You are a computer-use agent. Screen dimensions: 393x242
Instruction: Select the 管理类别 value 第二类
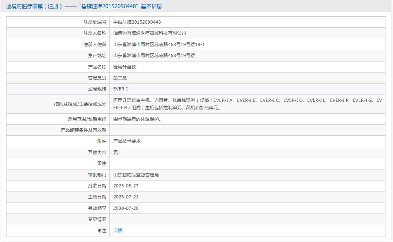[x=120, y=77]
